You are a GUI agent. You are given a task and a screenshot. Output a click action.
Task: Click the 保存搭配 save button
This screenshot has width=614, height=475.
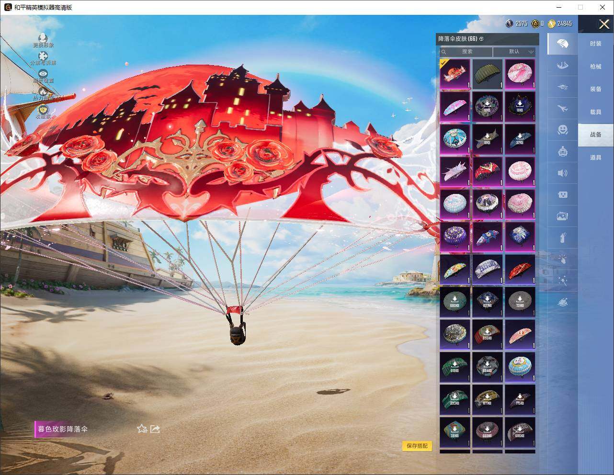click(417, 446)
